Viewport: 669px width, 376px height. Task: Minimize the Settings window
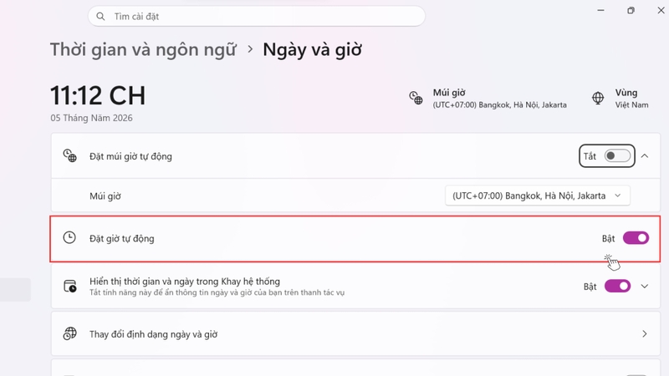(x=600, y=10)
